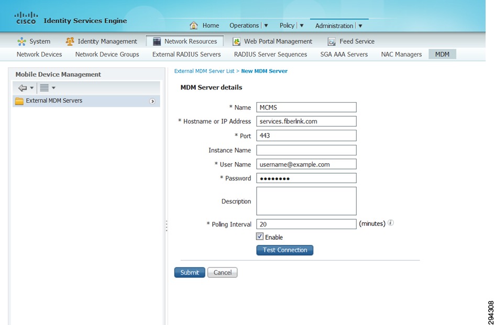The width and height of the screenshot is (494, 325).
Task: Toggle the Enable checkbox
Action: pyautogui.click(x=260, y=236)
